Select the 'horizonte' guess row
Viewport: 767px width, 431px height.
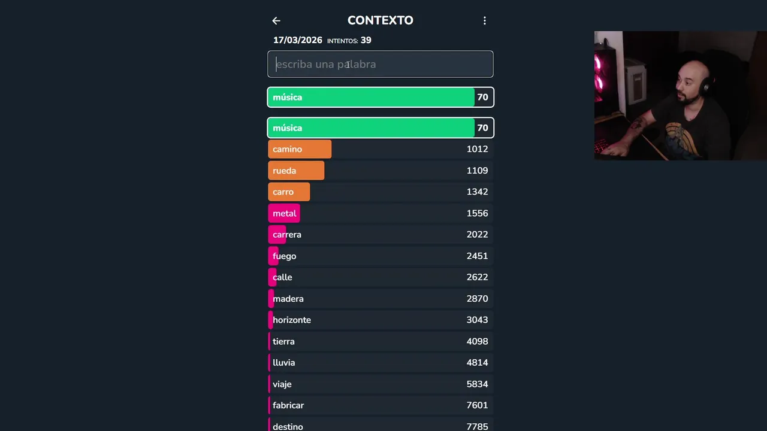tap(381, 320)
